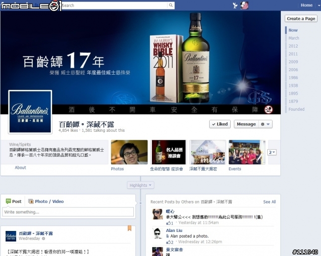This screenshot has height=256, width=321.
Task: Click the 暖心 name link
Action: [170, 211]
